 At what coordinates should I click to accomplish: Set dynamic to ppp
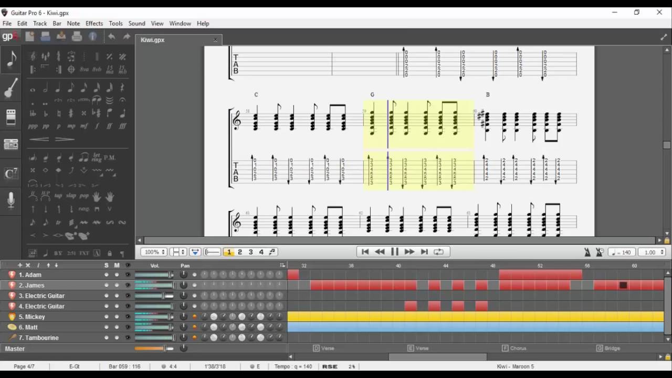pyautogui.click(x=33, y=126)
